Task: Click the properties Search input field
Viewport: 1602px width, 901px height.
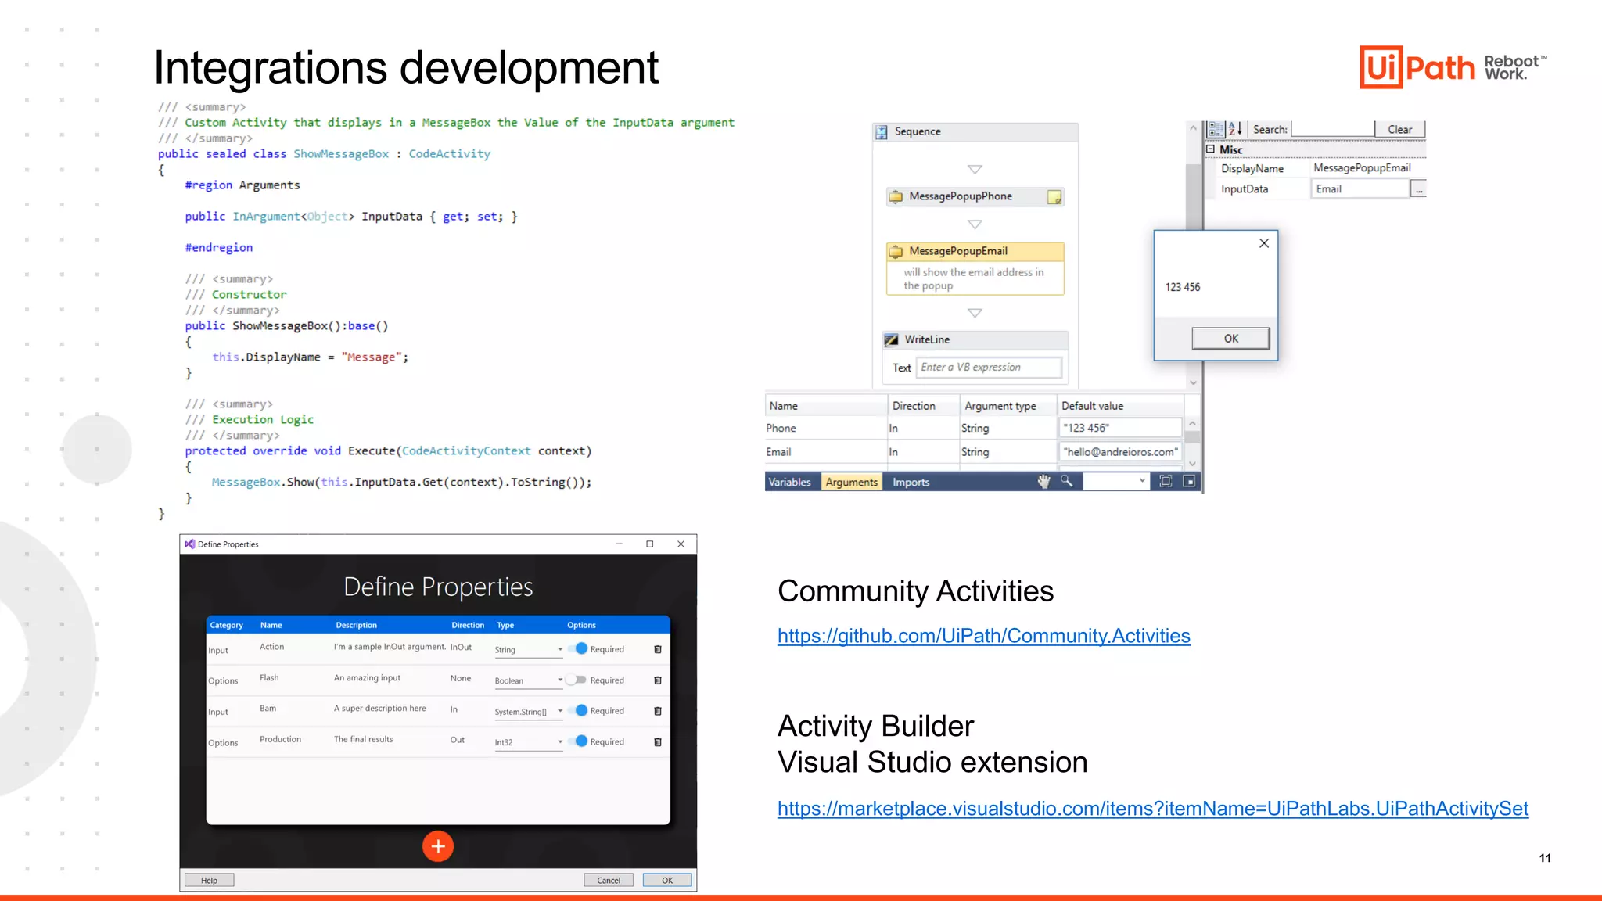Action: click(x=1332, y=129)
